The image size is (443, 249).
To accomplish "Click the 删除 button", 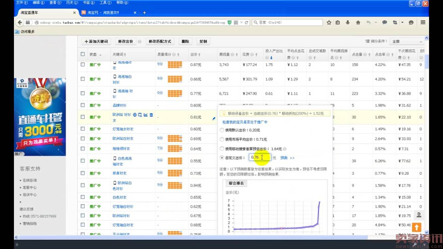I will point(185,41).
